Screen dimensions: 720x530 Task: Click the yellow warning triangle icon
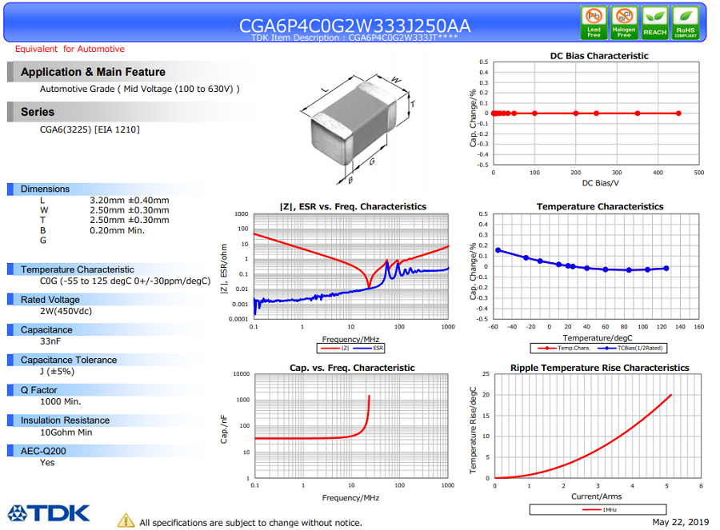pos(126,520)
